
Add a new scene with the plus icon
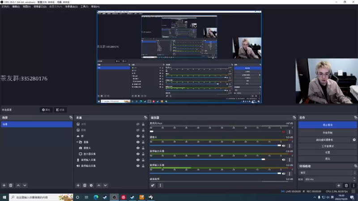pyautogui.click(x=4, y=185)
